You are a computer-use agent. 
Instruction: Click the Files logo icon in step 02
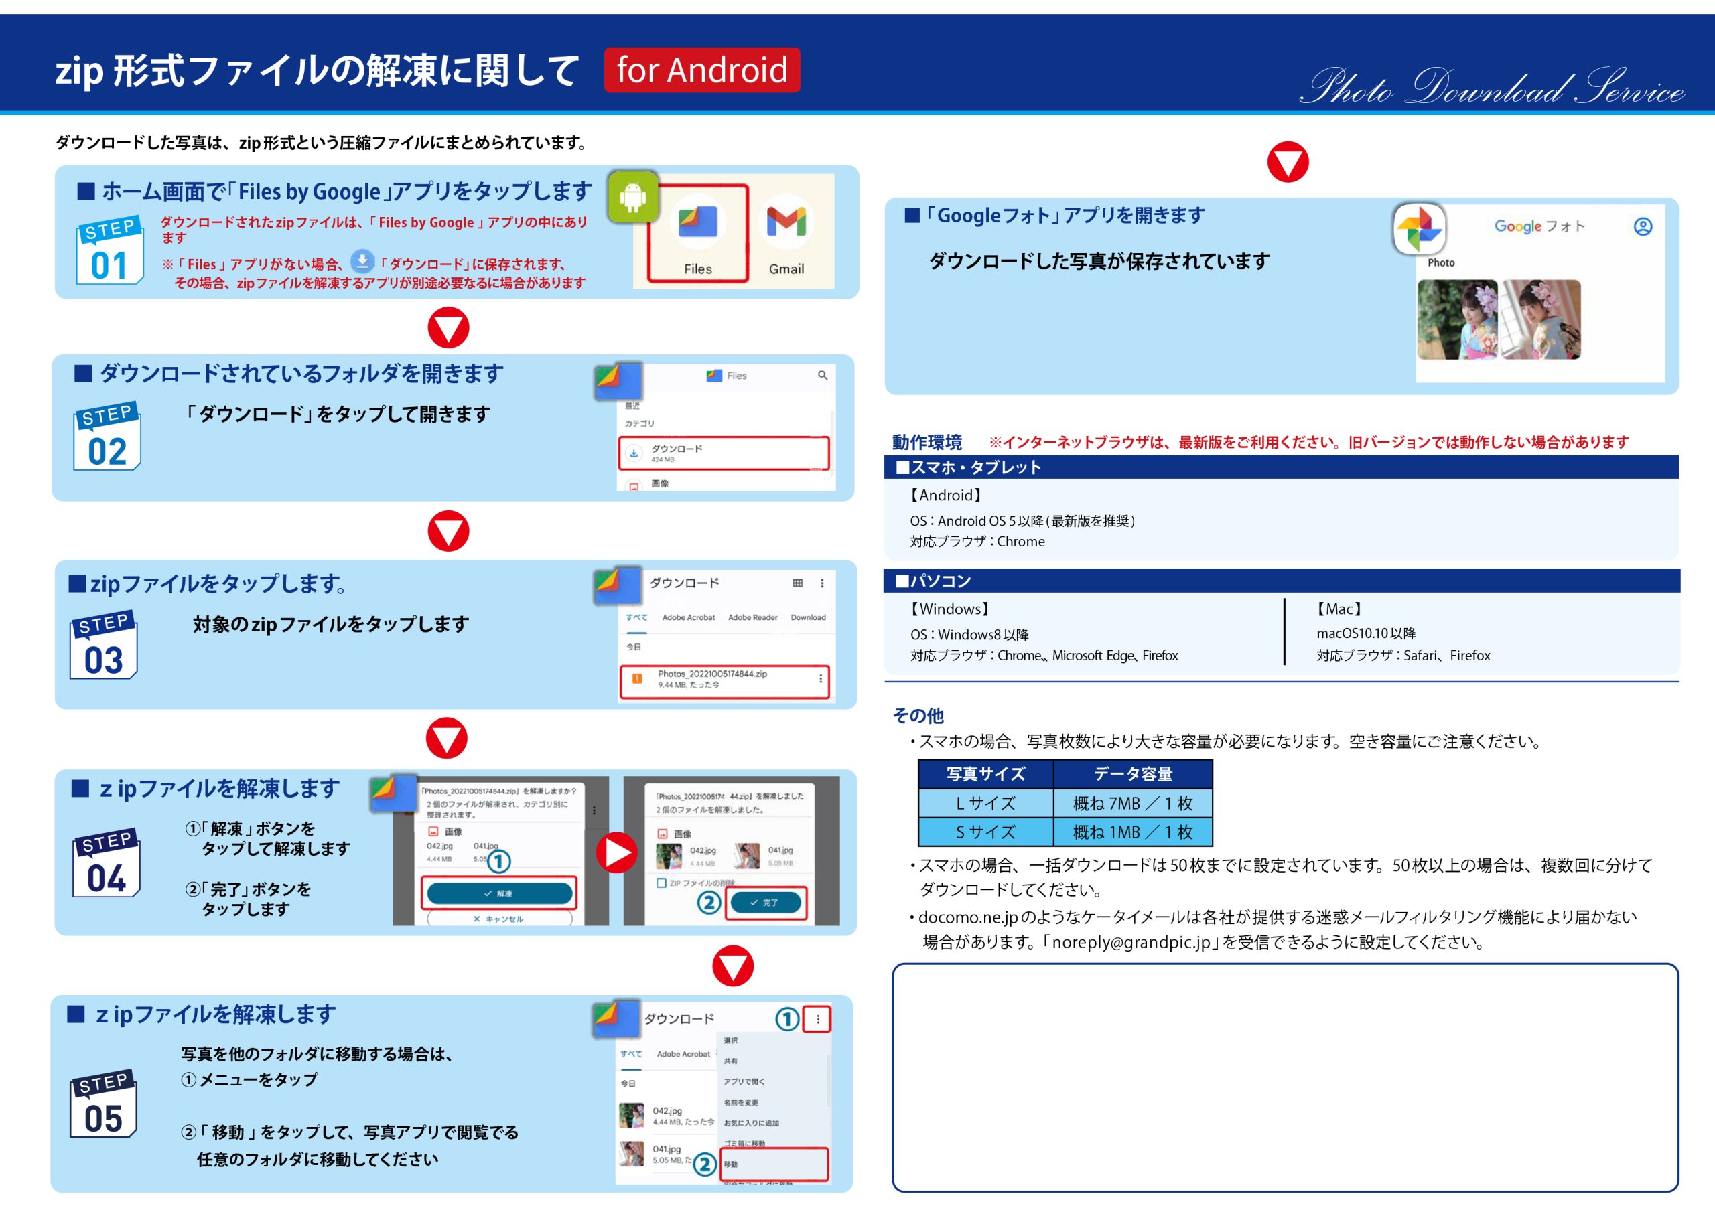coord(618,382)
